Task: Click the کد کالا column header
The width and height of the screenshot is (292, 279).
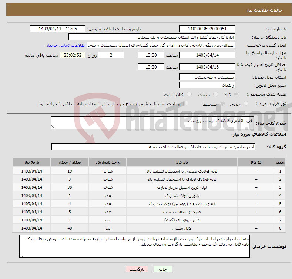Action: tap(256, 162)
